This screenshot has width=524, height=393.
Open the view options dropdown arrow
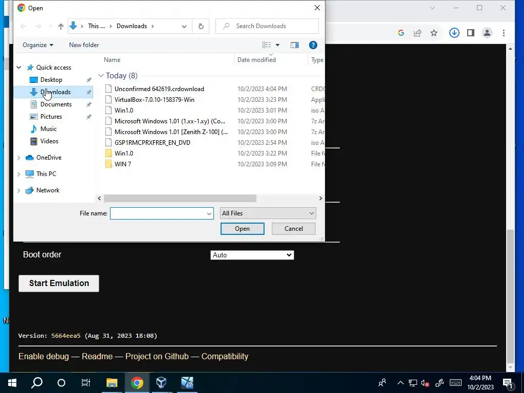coord(277,45)
